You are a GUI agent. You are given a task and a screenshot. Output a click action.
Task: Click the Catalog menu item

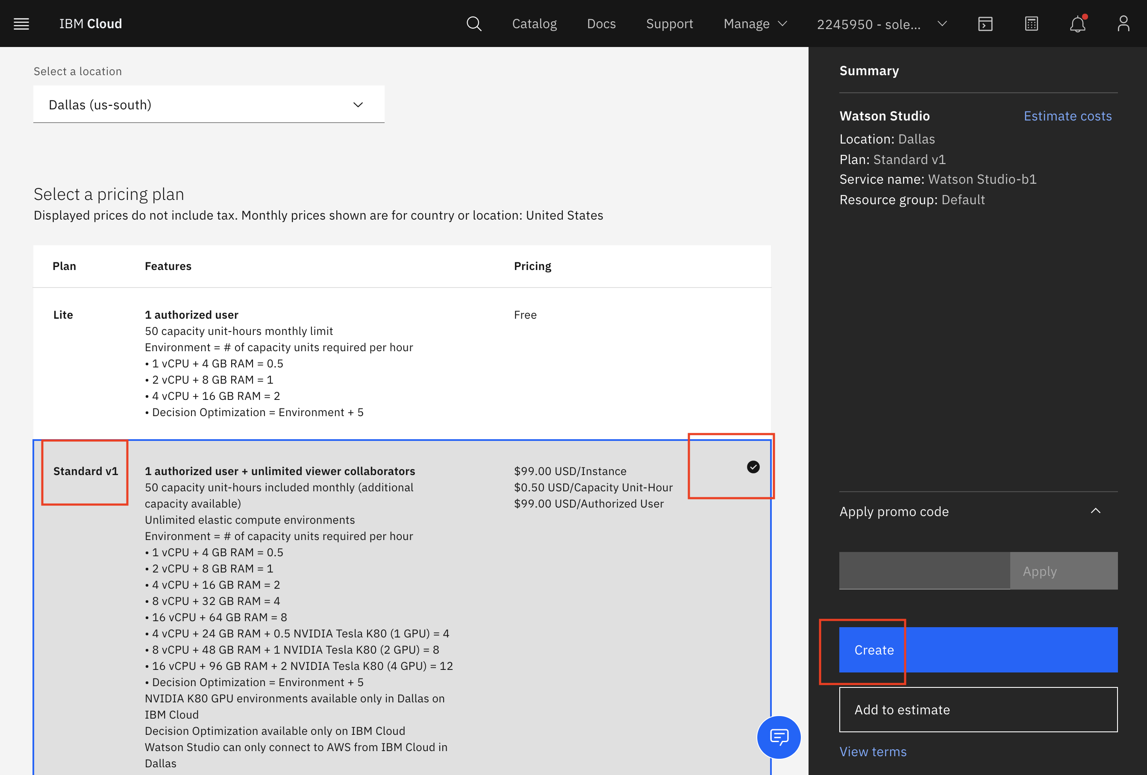coord(534,23)
